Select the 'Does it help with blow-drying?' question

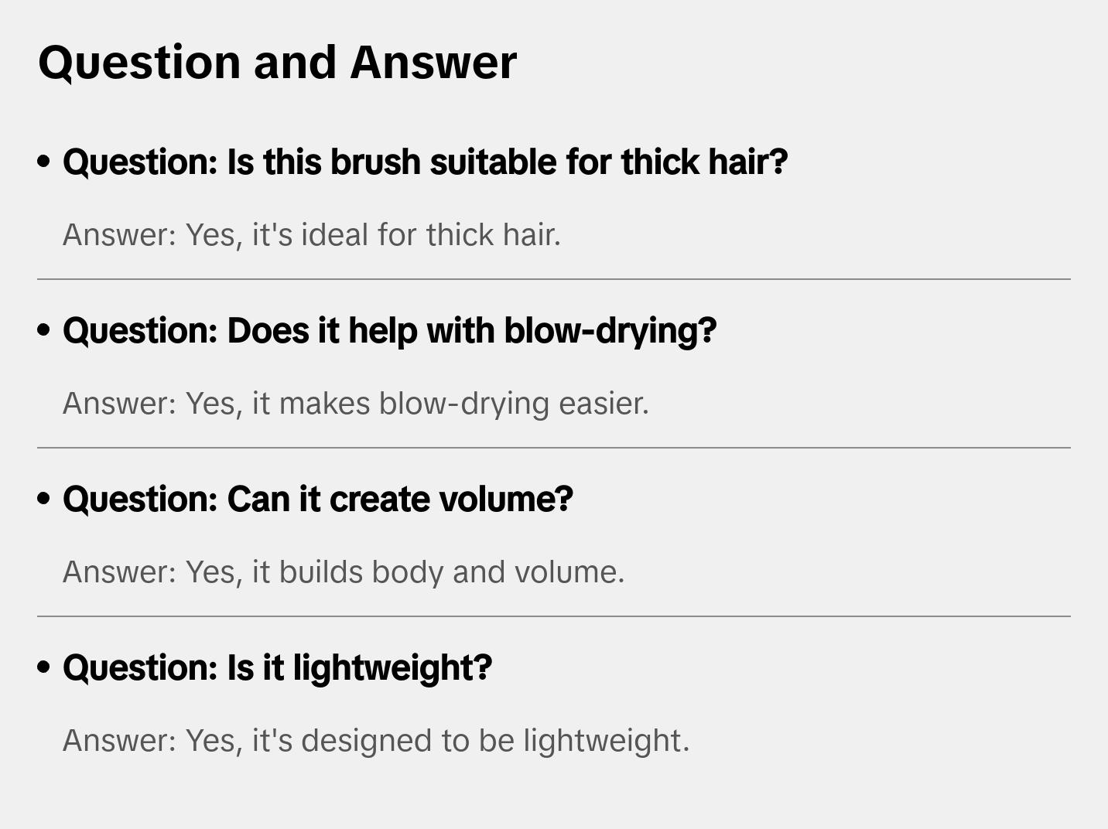point(390,331)
